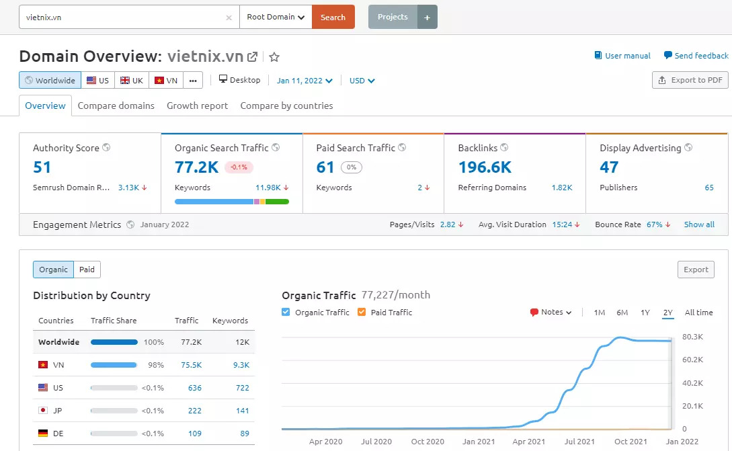Image resolution: width=732 pixels, height=451 pixels.
Task: Open the Overview tab
Action: 45,106
